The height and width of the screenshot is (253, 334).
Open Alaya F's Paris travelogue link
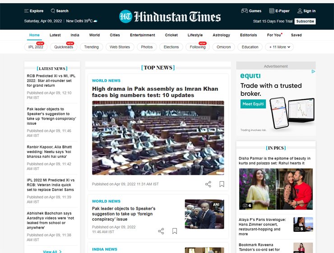click(x=262, y=226)
